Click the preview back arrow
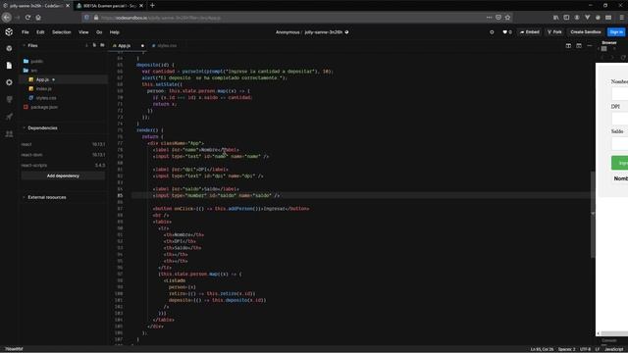 602,57
